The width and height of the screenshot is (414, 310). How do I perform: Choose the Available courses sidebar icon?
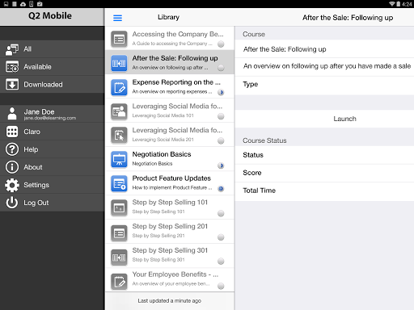coord(12,67)
